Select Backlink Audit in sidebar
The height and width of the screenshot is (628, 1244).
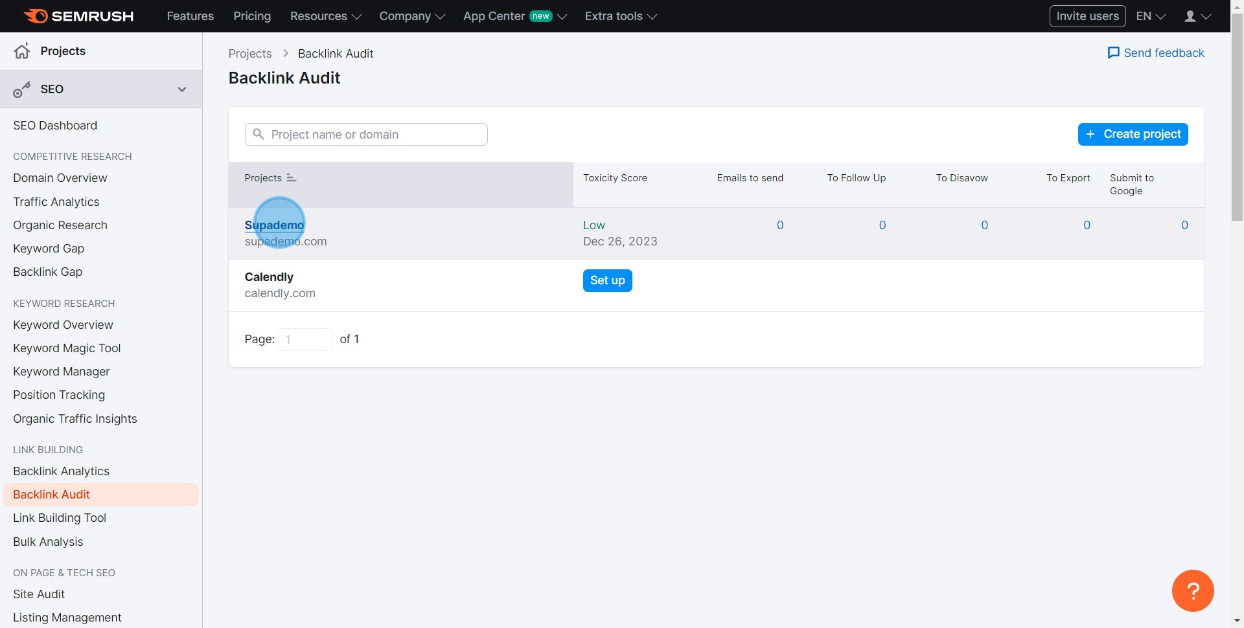[x=100, y=495]
